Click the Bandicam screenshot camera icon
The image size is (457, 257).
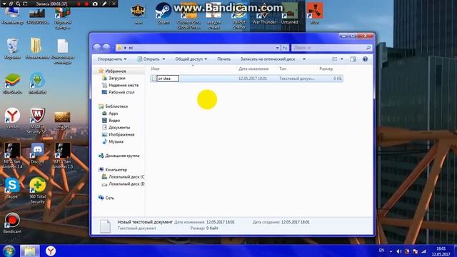tap(95, 4)
